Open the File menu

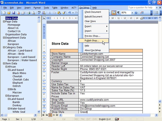(5, 8)
